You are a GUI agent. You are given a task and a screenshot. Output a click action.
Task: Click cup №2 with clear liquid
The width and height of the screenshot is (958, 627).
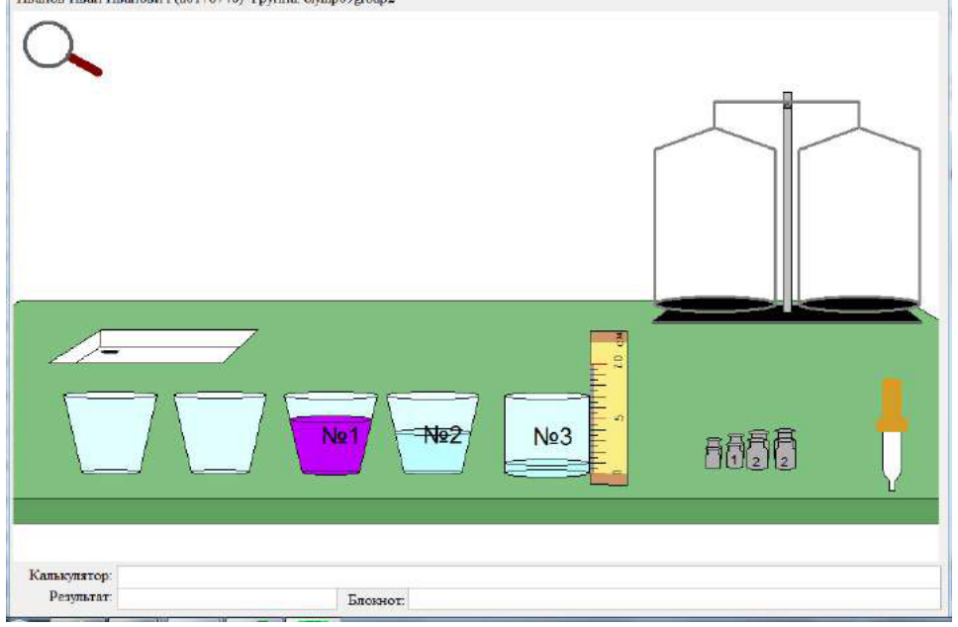432,433
